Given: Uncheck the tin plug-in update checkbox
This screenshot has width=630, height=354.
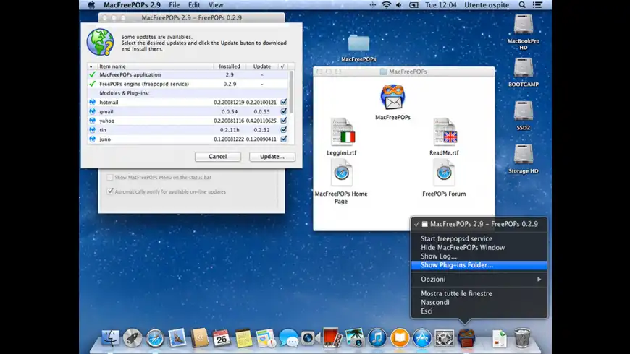Looking at the screenshot, I should click(284, 130).
